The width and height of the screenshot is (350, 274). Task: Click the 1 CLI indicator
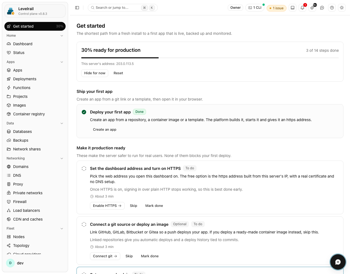pos(255,8)
